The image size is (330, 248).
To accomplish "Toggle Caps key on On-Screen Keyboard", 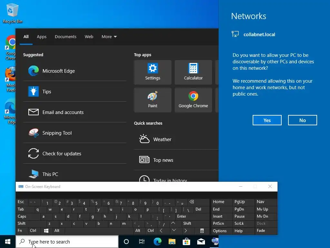I will 28,216.
